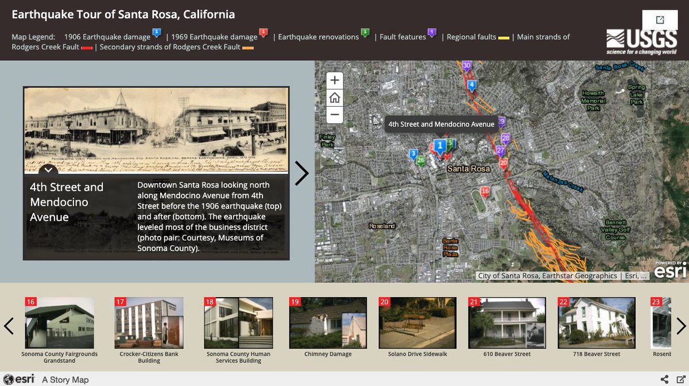Open Solano Drive Sidewalk thumbnail
Viewport: 689px width, 386px height.
point(418,323)
